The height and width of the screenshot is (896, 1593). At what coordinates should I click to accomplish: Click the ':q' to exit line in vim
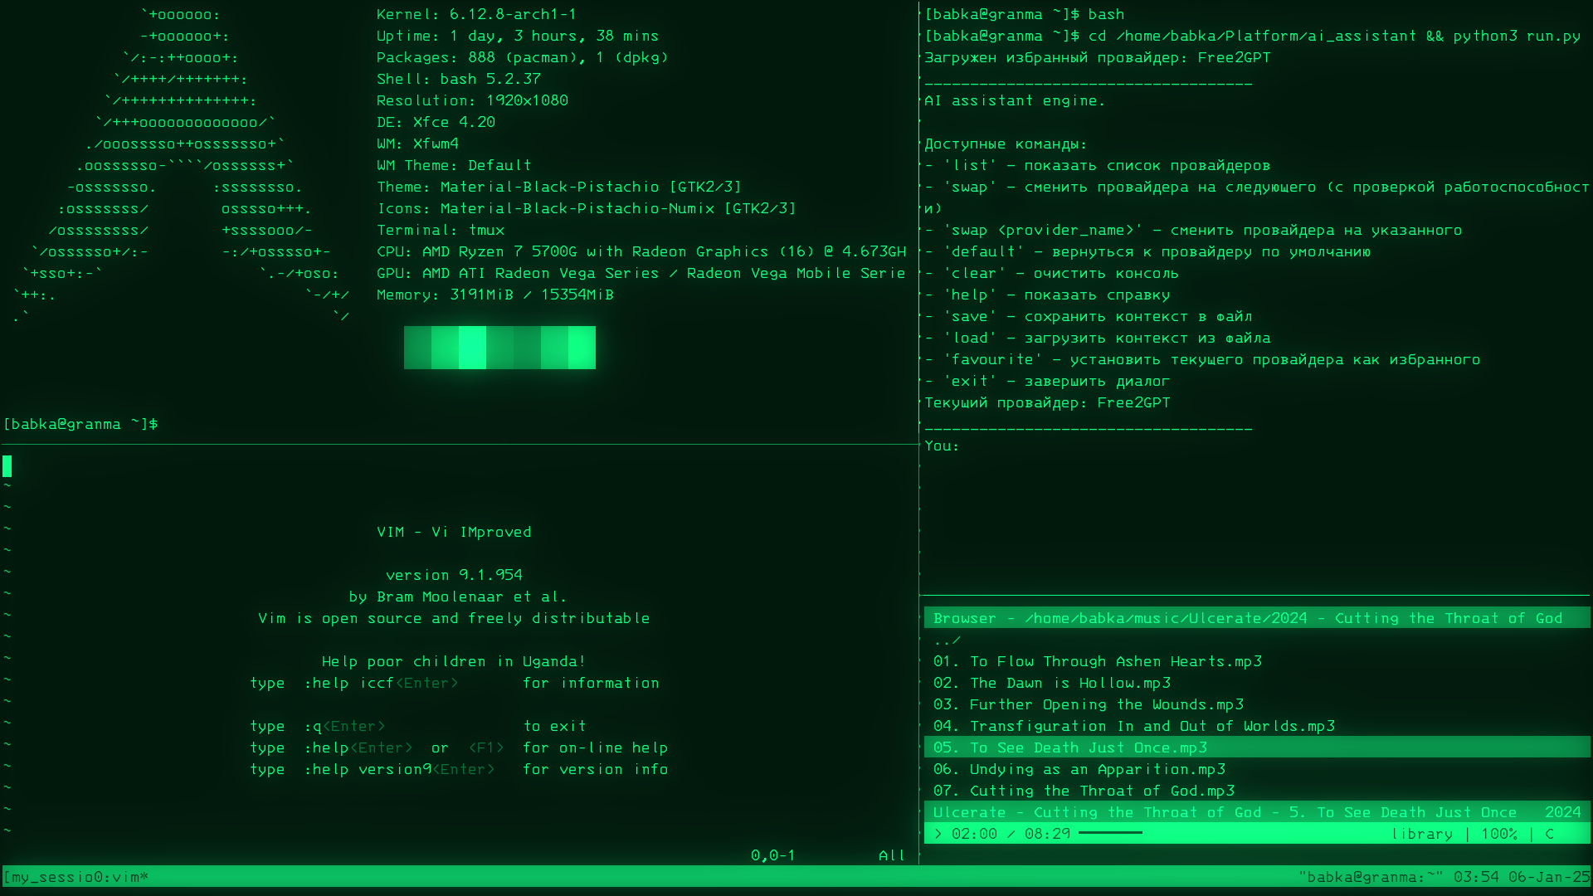418,726
